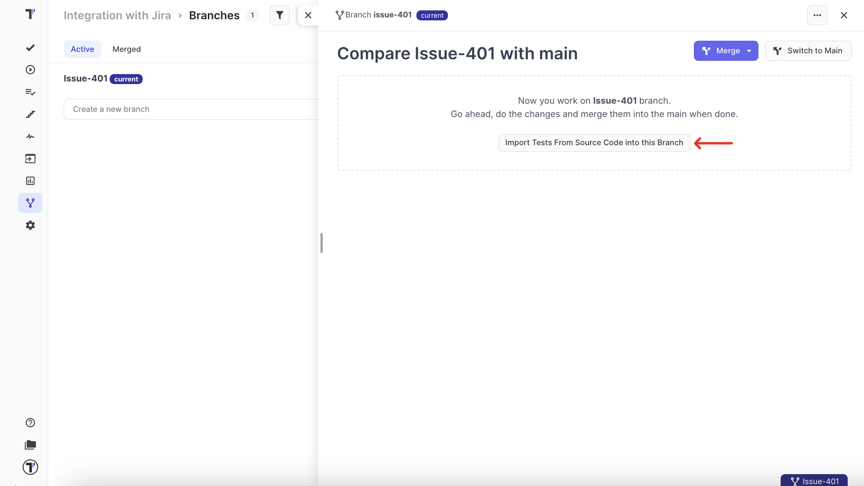Open the Help question mark icon
Image resolution: width=864 pixels, height=486 pixels.
[30, 422]
